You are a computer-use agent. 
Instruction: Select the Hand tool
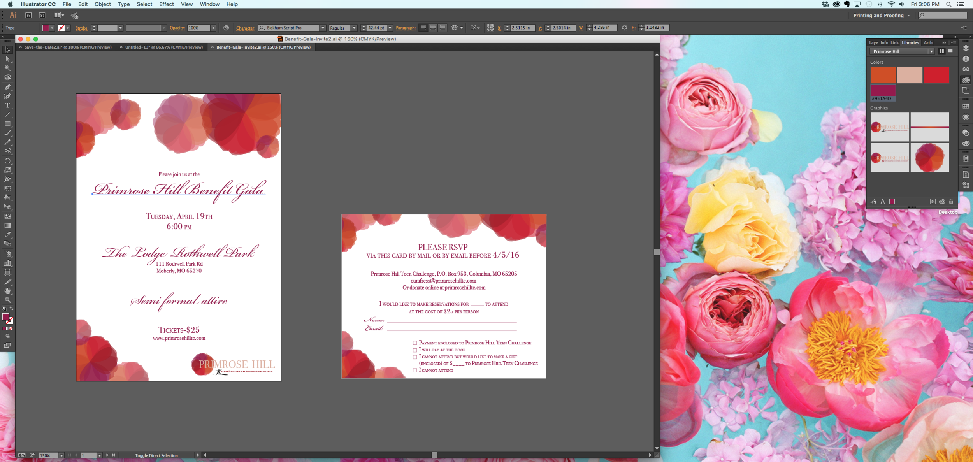[x=7, y=291]
